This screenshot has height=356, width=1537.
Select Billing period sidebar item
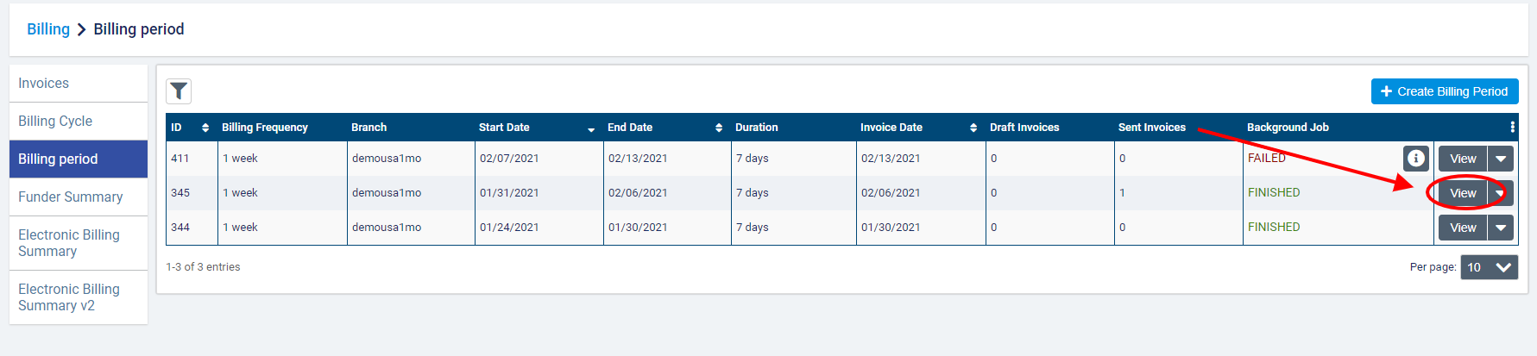pos(58,159)
